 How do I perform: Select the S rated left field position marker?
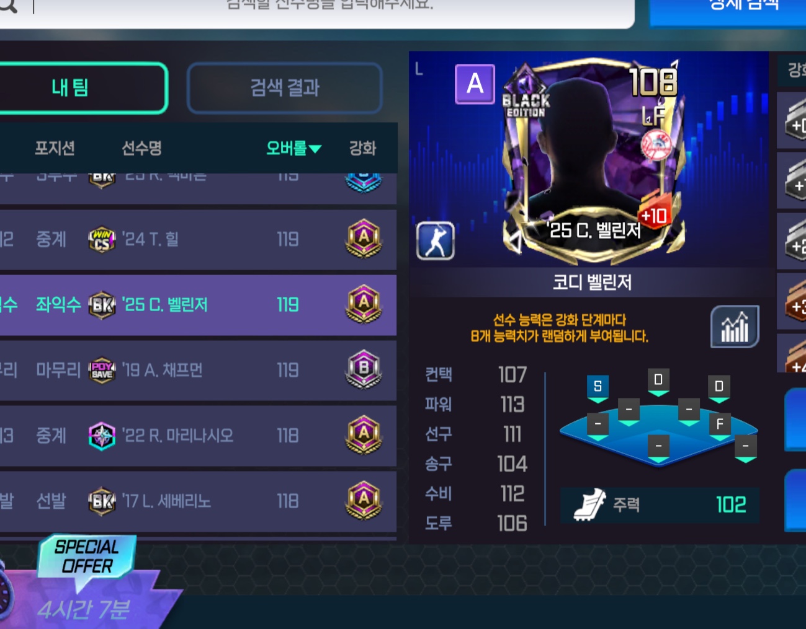[x=598, y=389]
